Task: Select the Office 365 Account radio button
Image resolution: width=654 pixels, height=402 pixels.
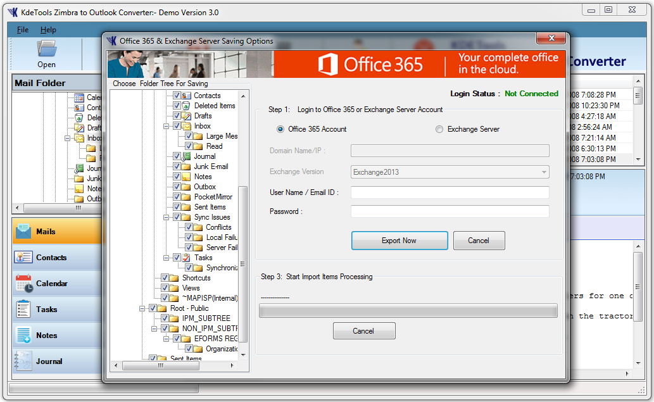Action: coord(280,129)
